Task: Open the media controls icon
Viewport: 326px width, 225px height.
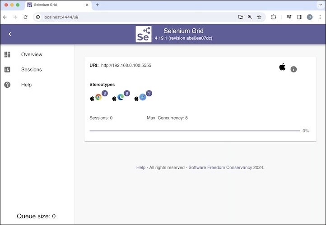Action: [x=289, y=17]
